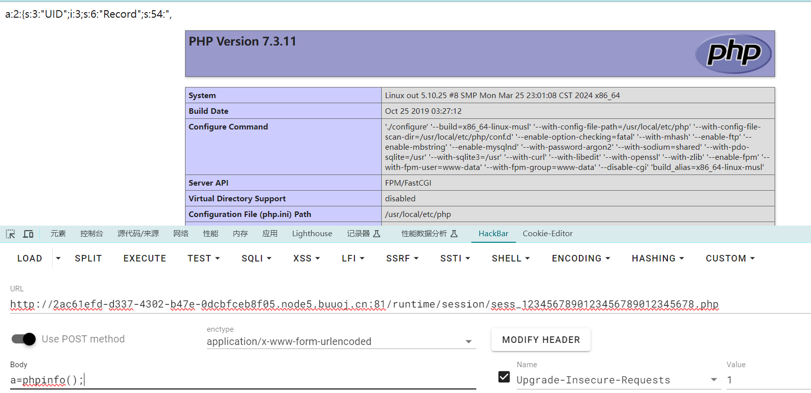Click the PHP logo image

(733, 54)
